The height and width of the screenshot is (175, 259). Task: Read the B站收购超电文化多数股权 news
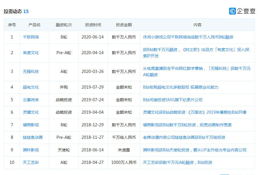point(180,87)
